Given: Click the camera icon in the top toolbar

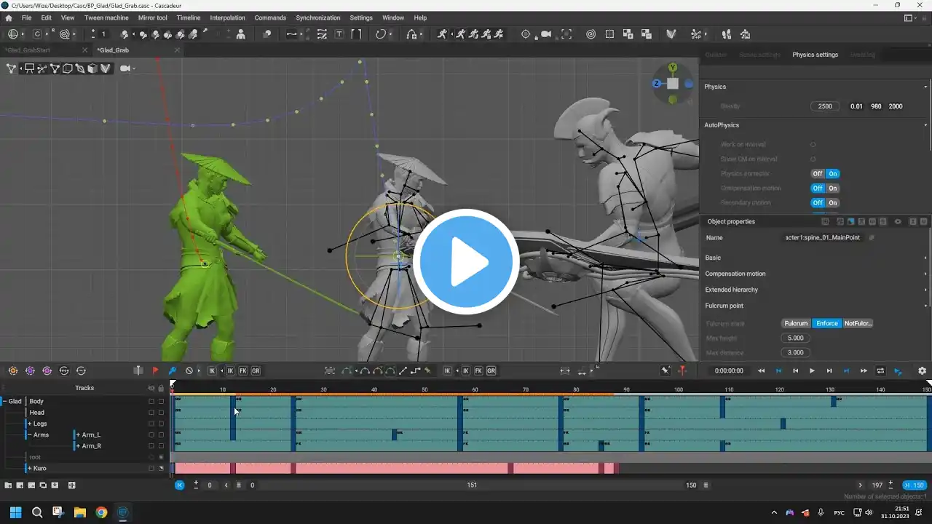Looking at the screenshot, I should point(546,34).
